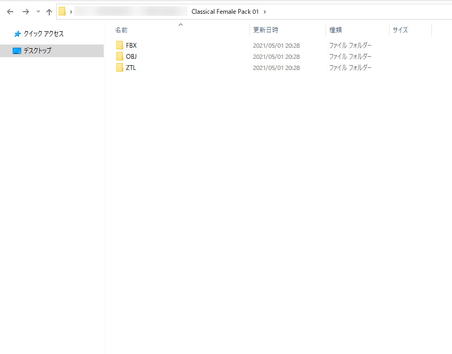Select デスクトップ label in the sidebar
The height and width of the screenshot is (354, 452).
click(38, 51)
